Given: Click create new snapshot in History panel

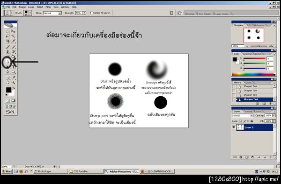Looking at the screenshot, I should tap(264, 103).
